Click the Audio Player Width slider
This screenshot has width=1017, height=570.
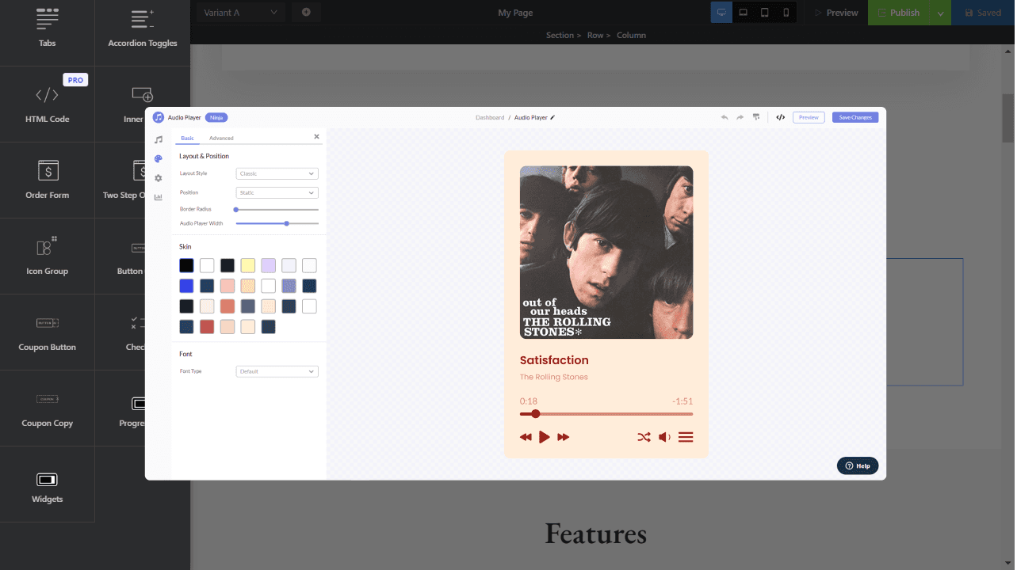[x=277, y=223]
